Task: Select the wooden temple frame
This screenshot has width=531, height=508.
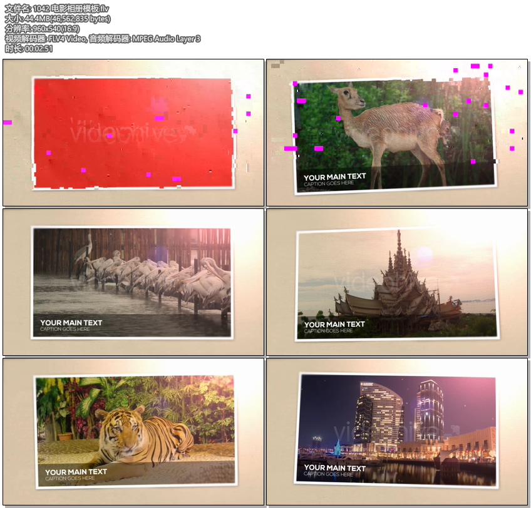Action: pyautogui.click(x=396, y=282)
